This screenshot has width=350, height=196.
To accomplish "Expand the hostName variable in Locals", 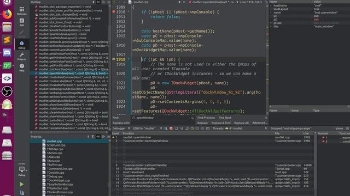I will [x=271, y=5].
